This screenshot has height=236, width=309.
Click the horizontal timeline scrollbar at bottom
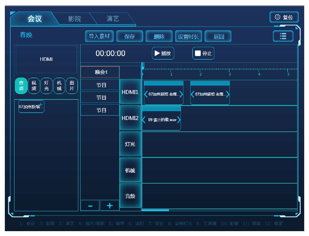155,210
